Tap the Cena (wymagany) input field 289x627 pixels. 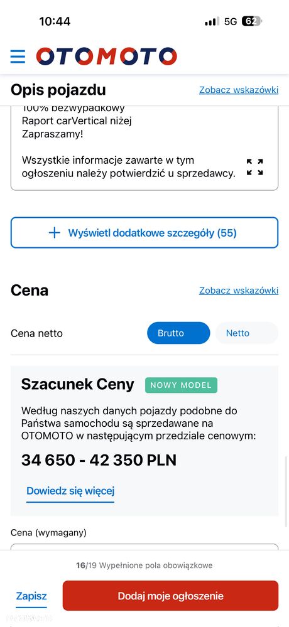coord(144,547)
